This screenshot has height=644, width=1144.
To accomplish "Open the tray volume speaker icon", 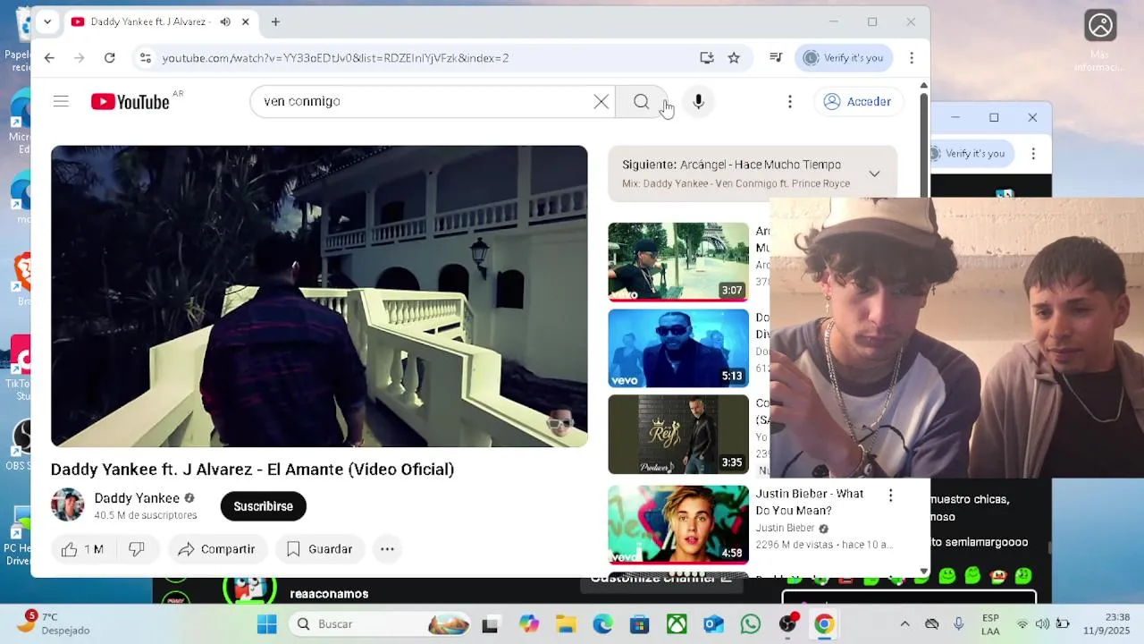I will (x=1042, y=624).
